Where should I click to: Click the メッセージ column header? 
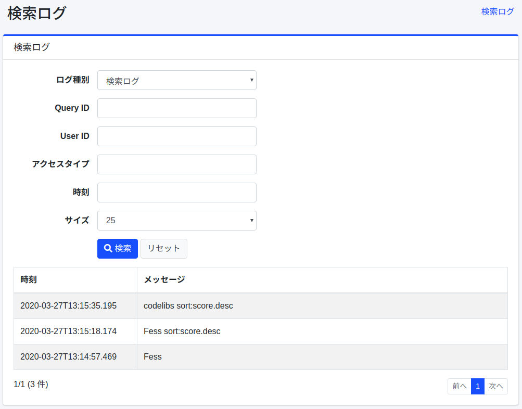click(x=164, y=280)
